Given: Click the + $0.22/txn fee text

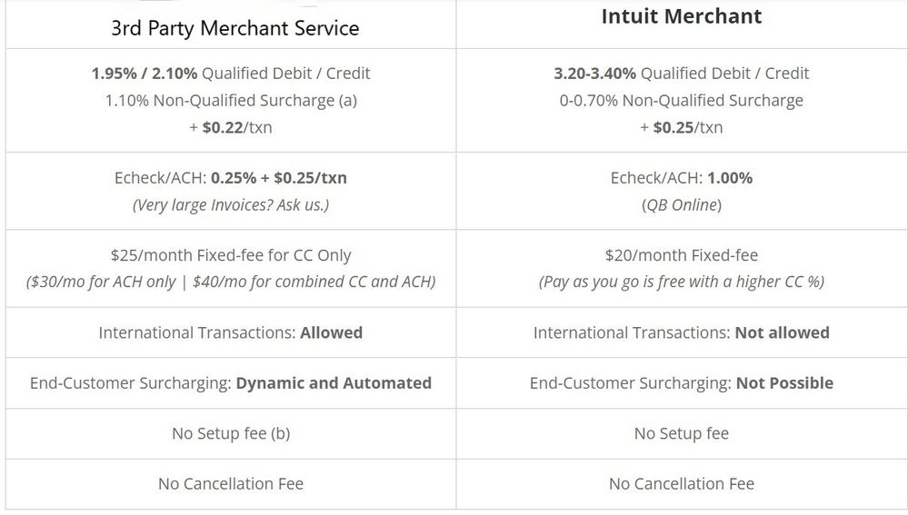Looking at the screenshot, I should point(230,127).
